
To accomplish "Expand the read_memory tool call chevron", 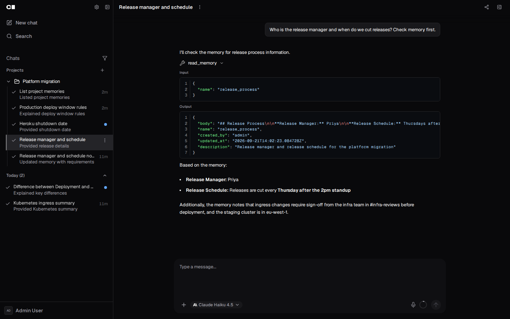I will (x=222, y=63).
